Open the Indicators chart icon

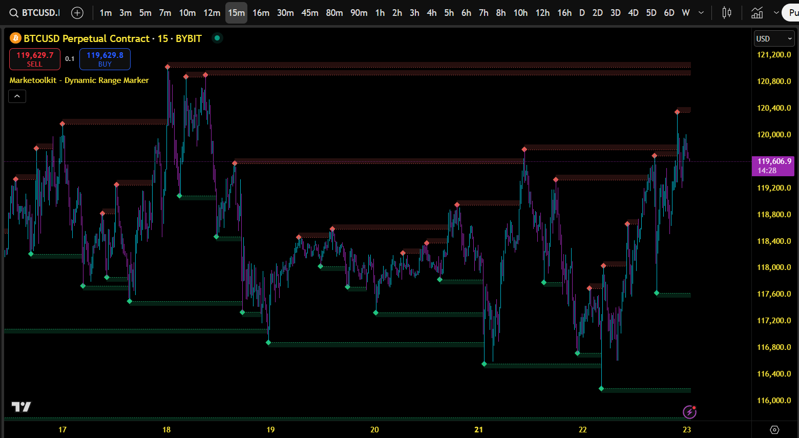tap(757, 13)
